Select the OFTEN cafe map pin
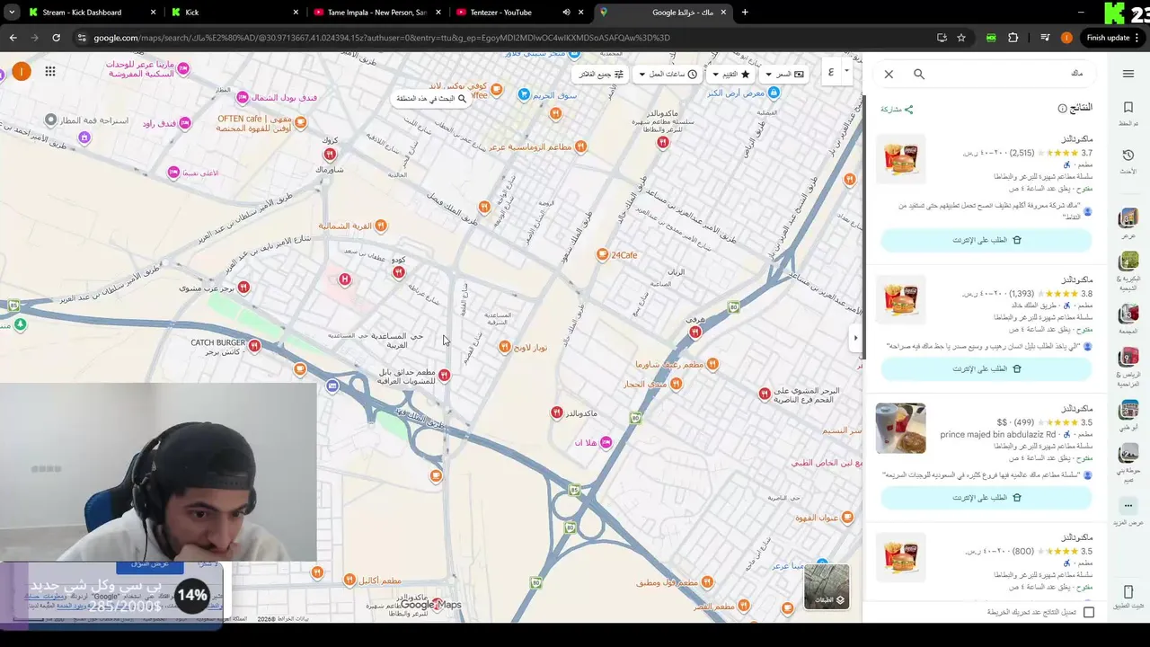The height and width of the screenshot is (647, 1150). [301, 122]
